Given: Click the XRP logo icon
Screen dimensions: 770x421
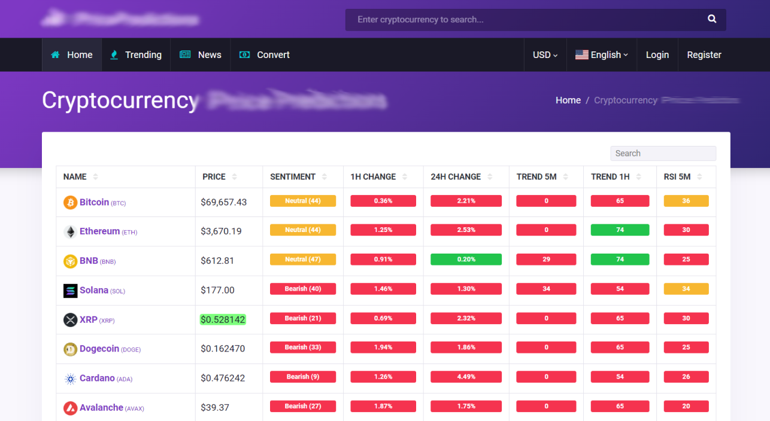Looking at the screenshot, I should (x=71, y=320).
